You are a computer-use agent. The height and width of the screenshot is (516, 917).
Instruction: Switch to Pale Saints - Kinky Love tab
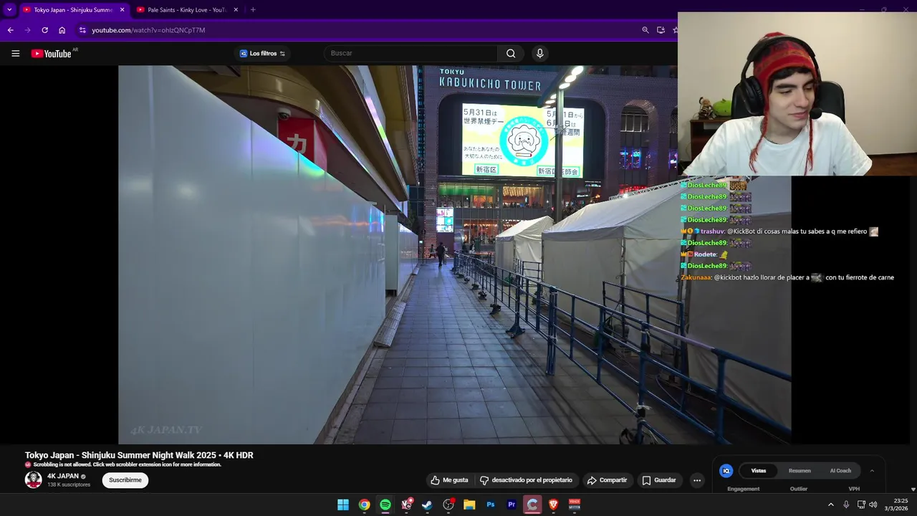186,10
